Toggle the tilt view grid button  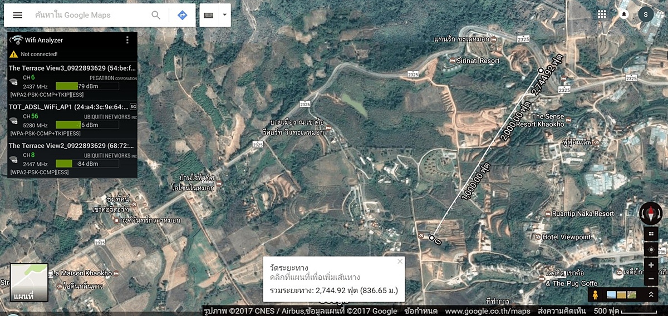pos(651,234)
